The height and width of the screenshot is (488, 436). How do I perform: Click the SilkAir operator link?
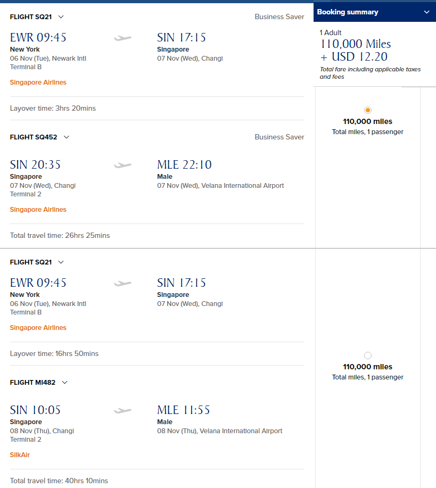[20, 454]
